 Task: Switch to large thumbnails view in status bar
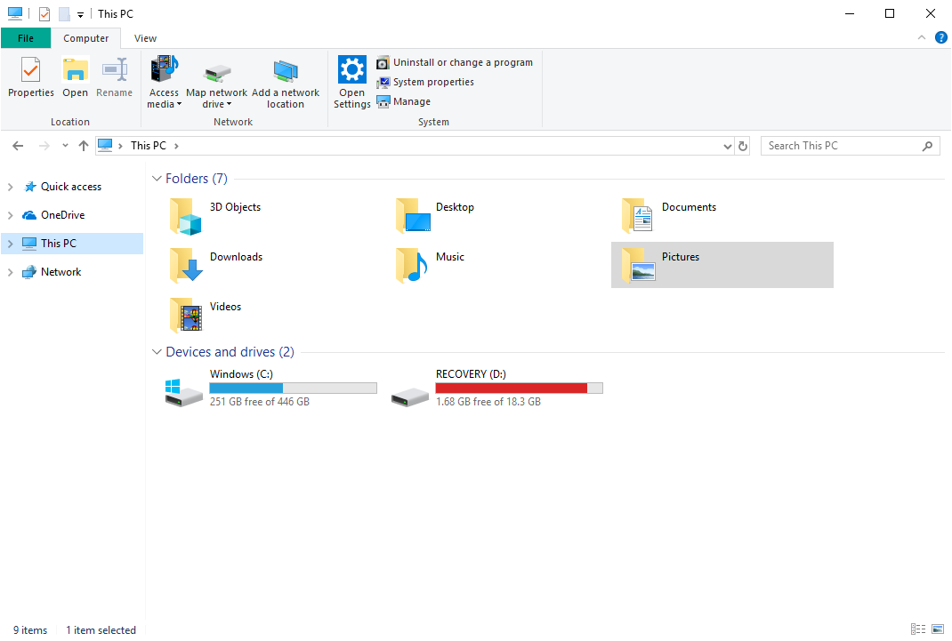[937, 629]
